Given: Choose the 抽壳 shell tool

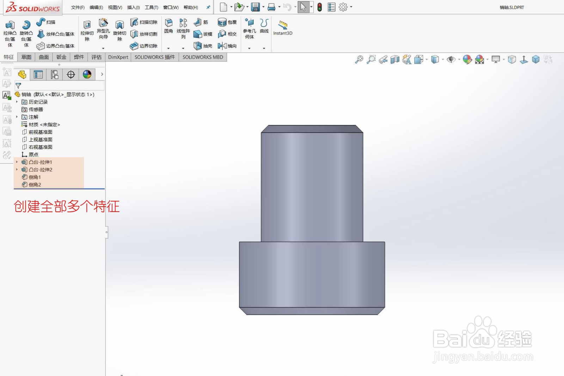Looking at the screenshot, I should pyautogui.click(x=203, y=46).
